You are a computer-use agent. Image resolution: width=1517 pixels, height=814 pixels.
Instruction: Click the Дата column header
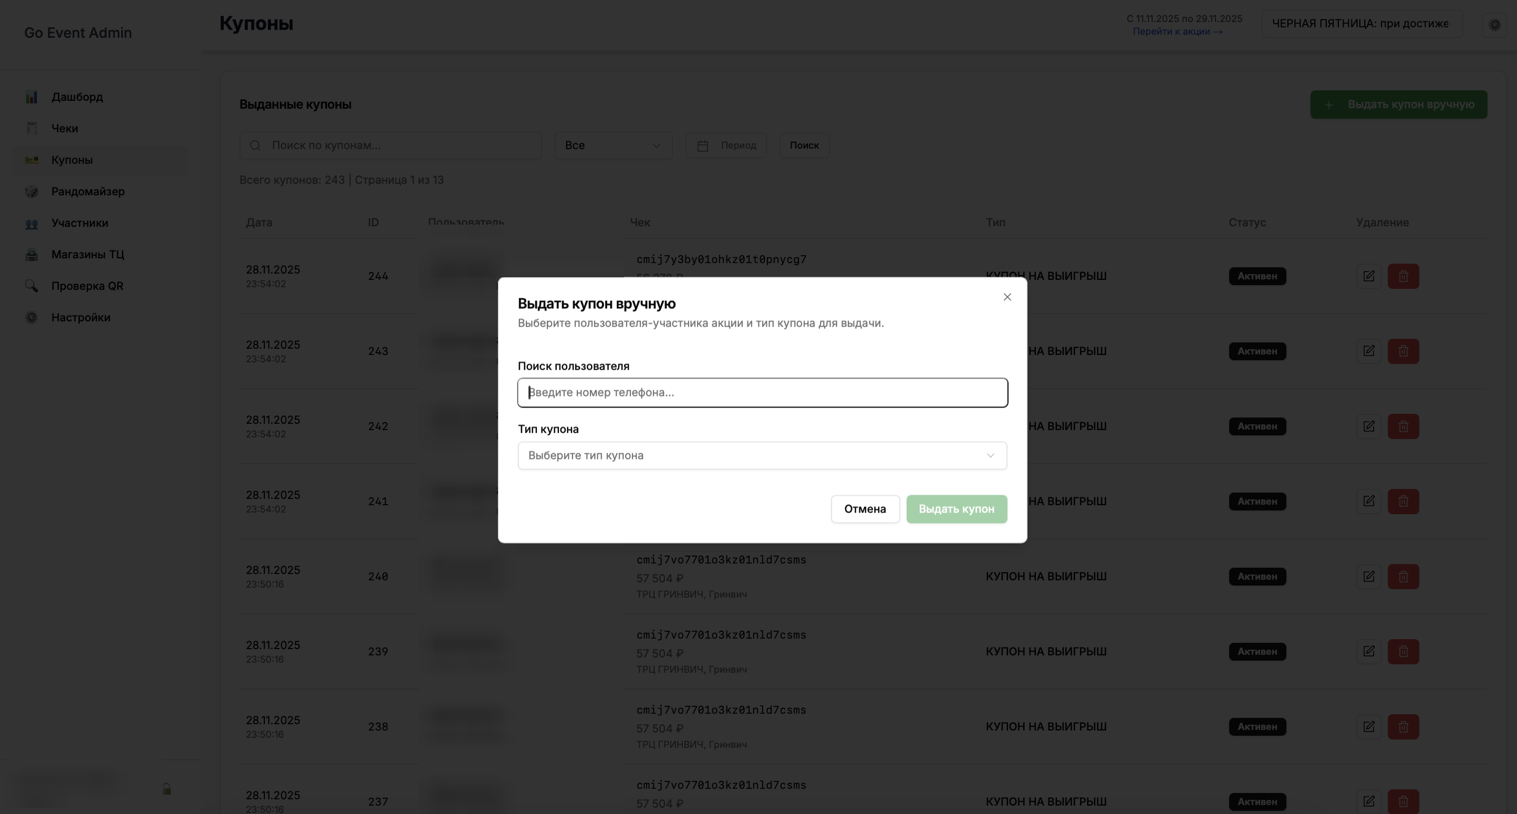pyautogui.click(x=259, y=223)
